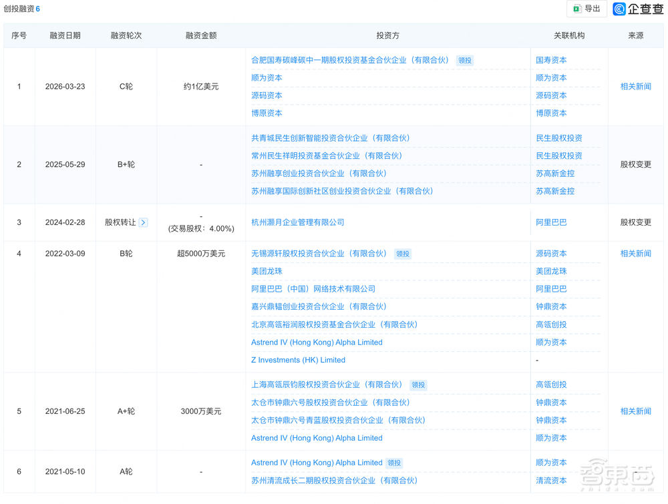
Task: Open investor 共青城民生创新智能投资合伙企业
Action: pos(330,138)
